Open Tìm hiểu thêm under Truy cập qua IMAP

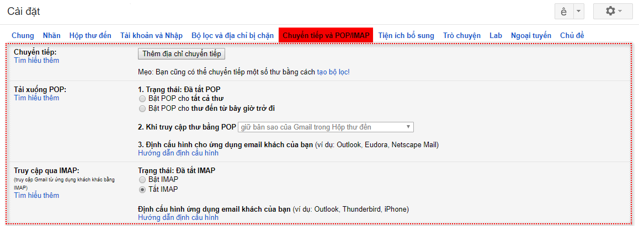(36, 196)
